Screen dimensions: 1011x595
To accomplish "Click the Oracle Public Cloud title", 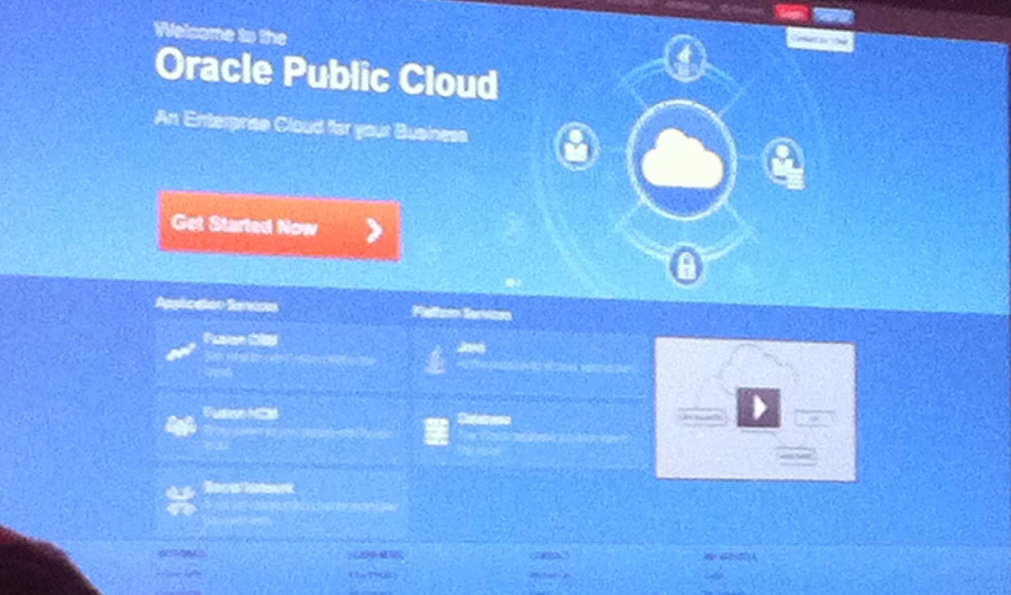I will (x=326, y=73).
